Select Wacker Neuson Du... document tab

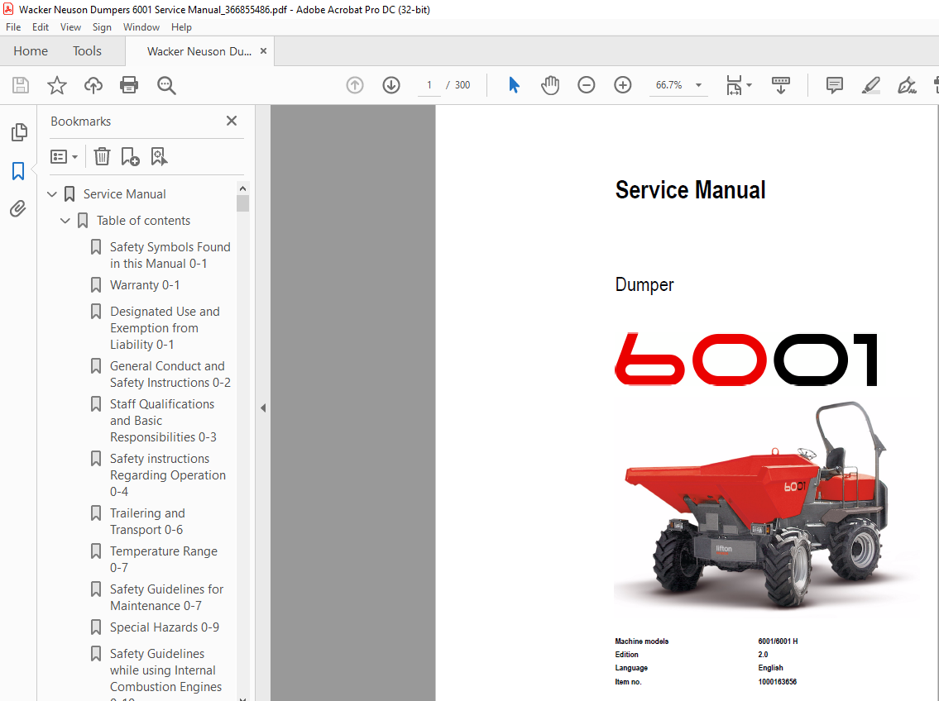pos(199,51)
